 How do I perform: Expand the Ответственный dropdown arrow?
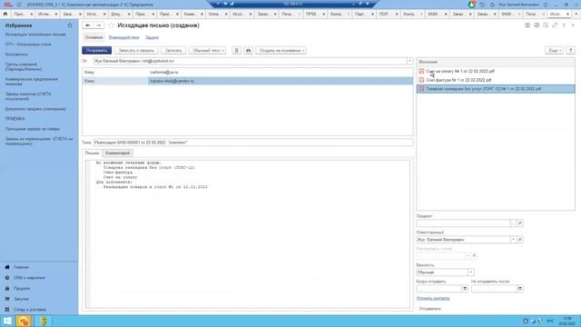coord(513,240)
